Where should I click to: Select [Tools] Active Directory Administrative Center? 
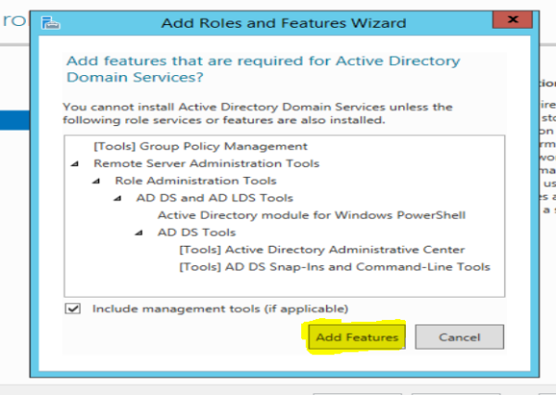(x=322, y=249)
